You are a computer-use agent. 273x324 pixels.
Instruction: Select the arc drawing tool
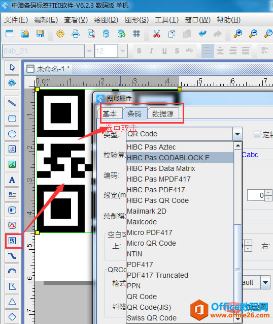click(x=12, y=271)
